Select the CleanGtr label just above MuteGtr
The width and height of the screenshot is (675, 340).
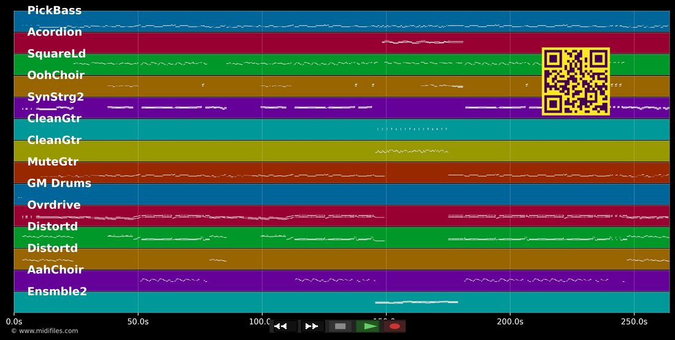54,140
